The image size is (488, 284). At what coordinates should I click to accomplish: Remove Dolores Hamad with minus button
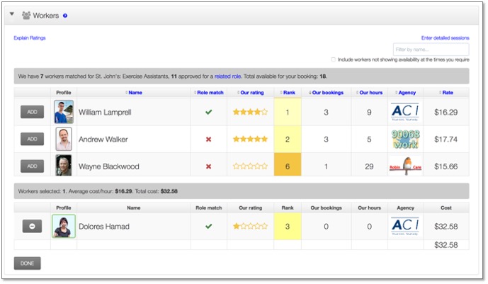tap(32, 226)
